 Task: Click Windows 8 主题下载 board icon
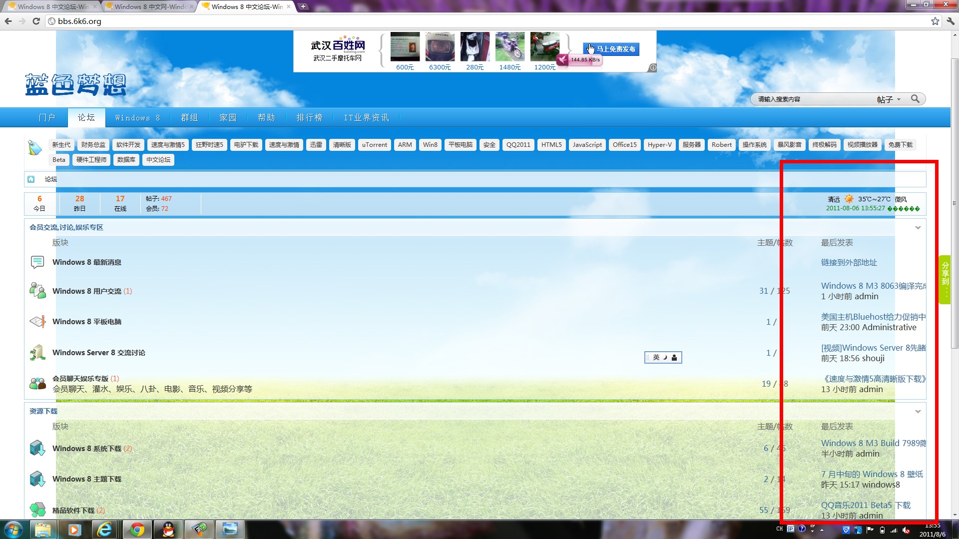37,479
